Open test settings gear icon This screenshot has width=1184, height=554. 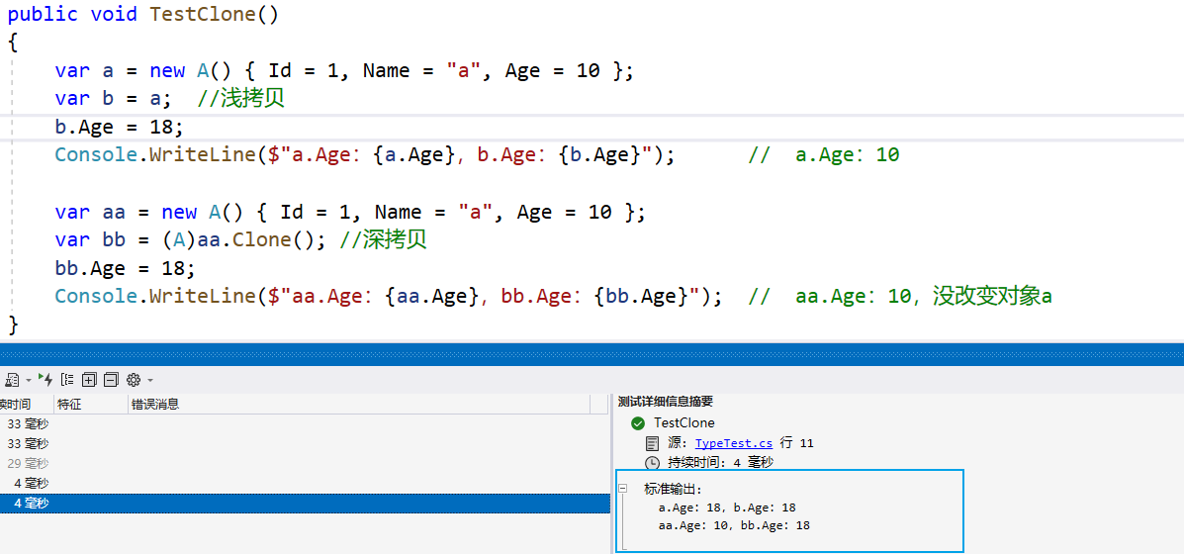tap(134, 380)
